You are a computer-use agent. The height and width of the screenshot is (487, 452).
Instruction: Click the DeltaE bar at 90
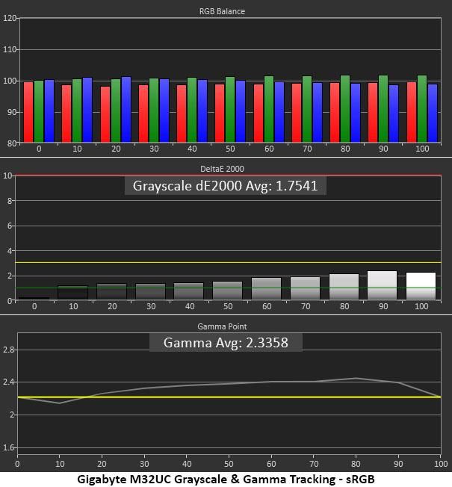tap(382, 285)
